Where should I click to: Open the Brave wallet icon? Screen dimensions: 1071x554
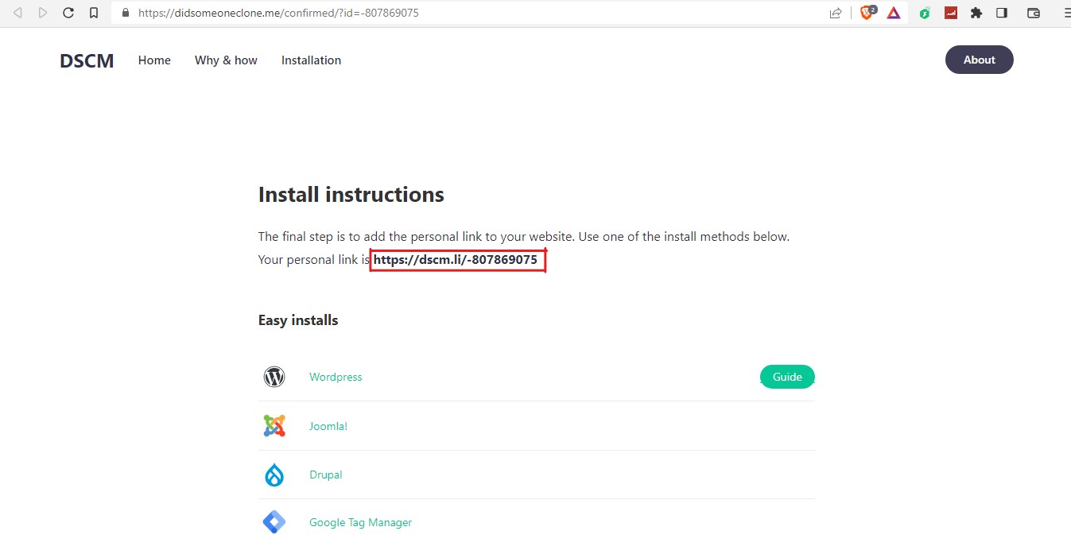[x=1034, y=13]
